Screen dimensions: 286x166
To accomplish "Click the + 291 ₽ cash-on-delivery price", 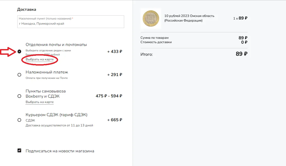I will tap(115, 75).
